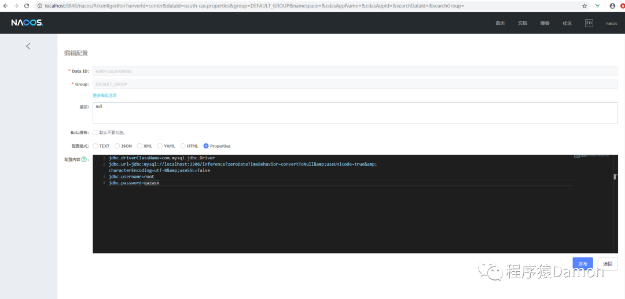Click line jdbc.username=root
The width and height of the screenshot is (625, 299).
click(131, 177)
